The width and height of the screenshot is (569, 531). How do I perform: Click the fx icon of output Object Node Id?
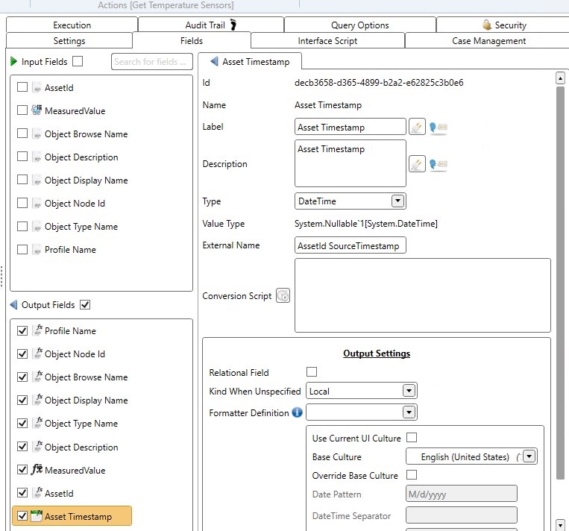37,354
